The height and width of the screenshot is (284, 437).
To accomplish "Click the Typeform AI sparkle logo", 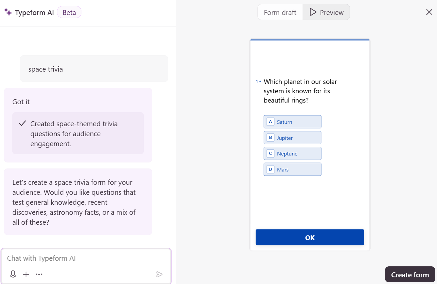I will 8,12.
